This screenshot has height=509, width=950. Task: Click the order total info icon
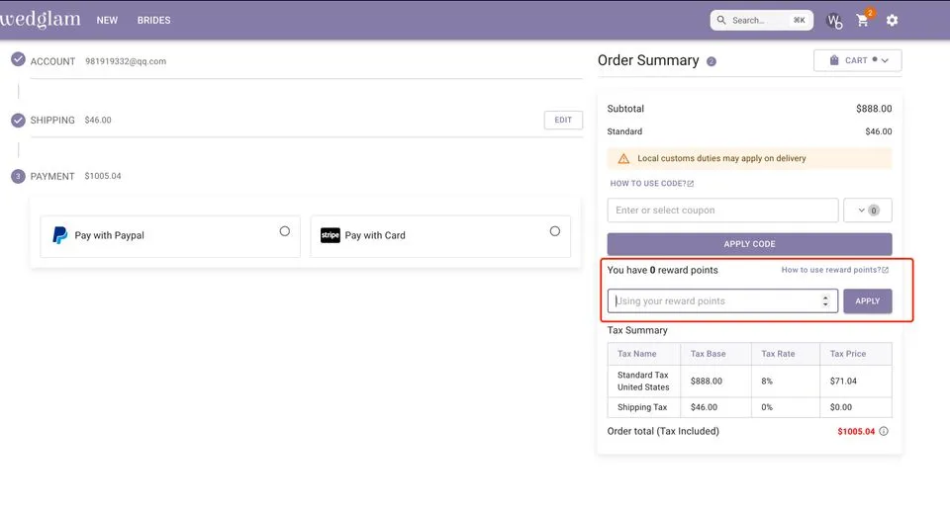pos(884,431)
